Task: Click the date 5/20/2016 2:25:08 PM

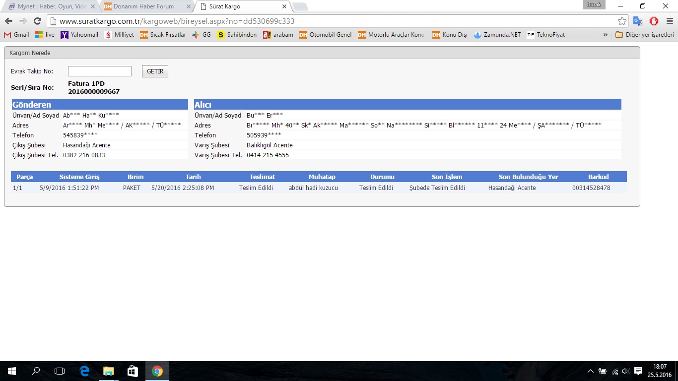Action: pos(183,188)
